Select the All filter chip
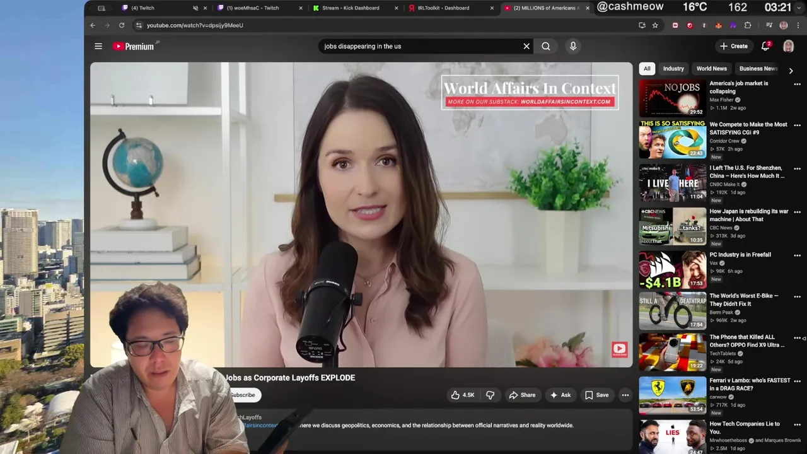 (647, 69)
